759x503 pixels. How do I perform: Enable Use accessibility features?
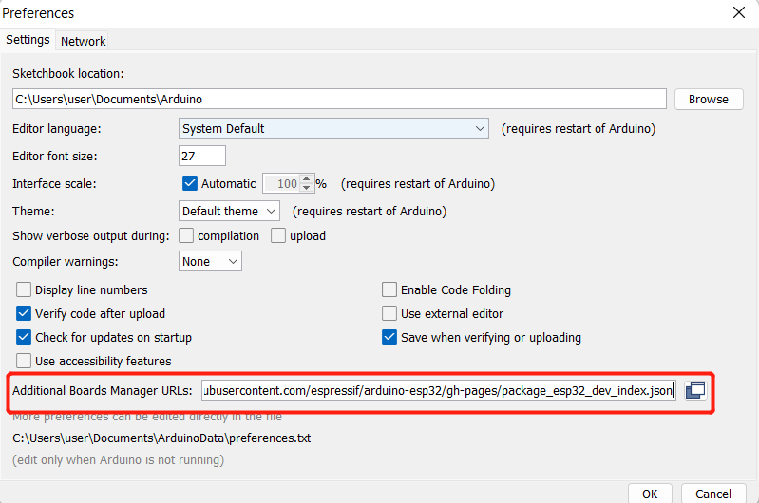(24, 361)
